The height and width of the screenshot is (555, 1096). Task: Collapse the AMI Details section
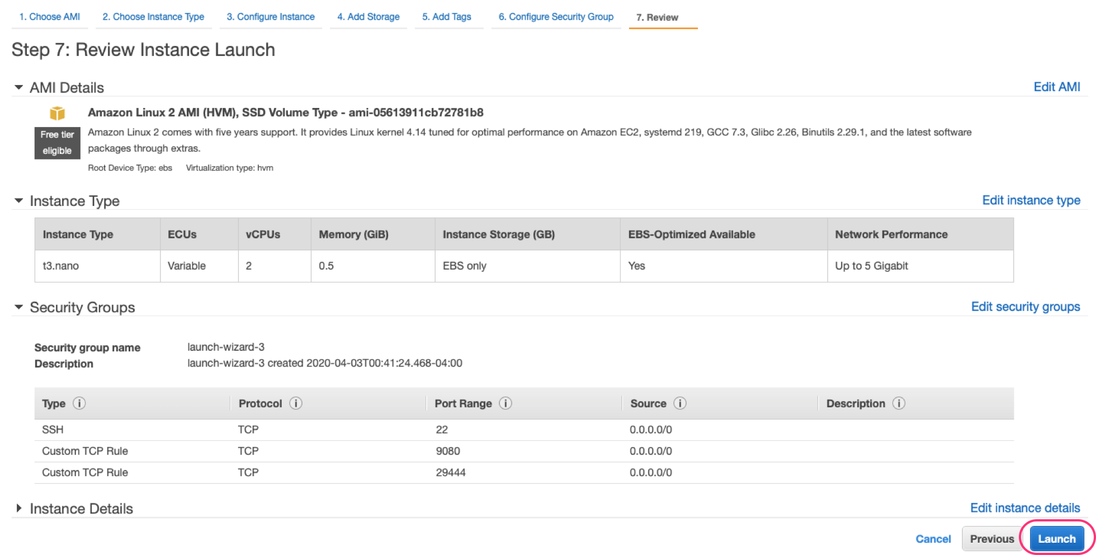click(18, 87)
